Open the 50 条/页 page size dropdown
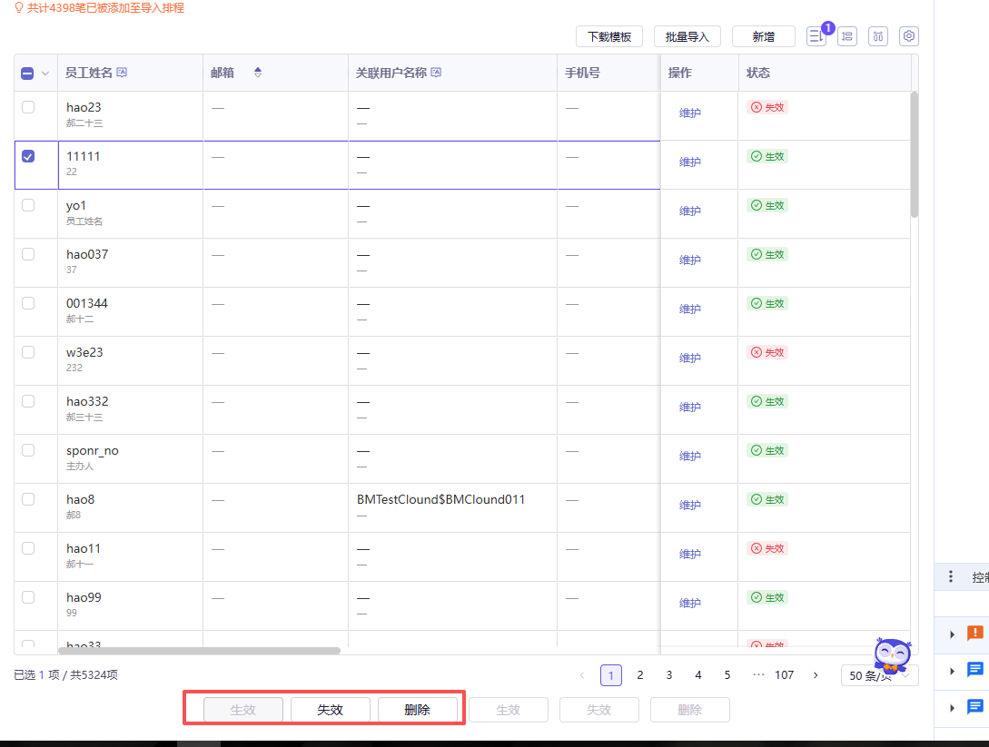This screenshot has width=989, height=747. (x=879, y=675)
